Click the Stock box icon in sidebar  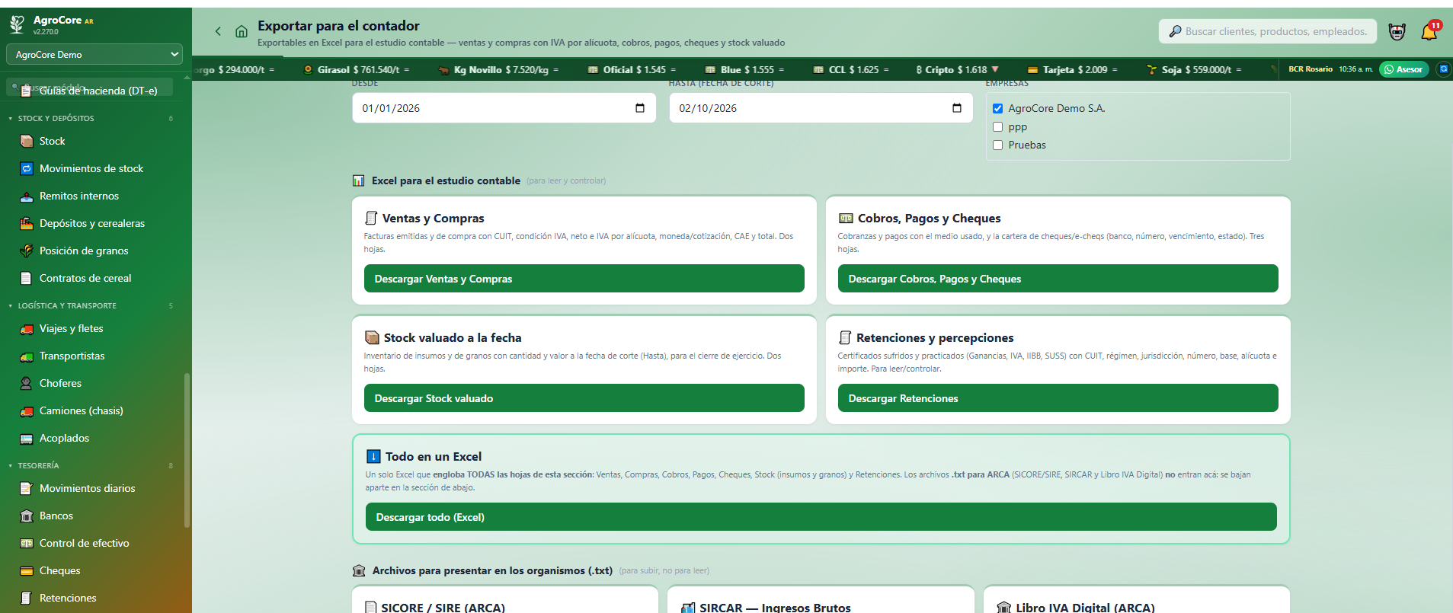(27, 141)
